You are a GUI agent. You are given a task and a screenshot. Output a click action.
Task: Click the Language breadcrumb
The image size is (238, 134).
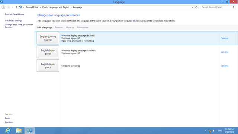click(78, 7)
